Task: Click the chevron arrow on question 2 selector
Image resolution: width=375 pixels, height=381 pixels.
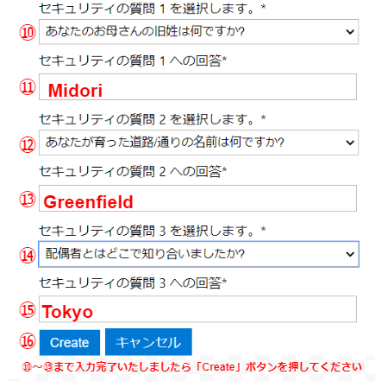Action: (350, 143)
